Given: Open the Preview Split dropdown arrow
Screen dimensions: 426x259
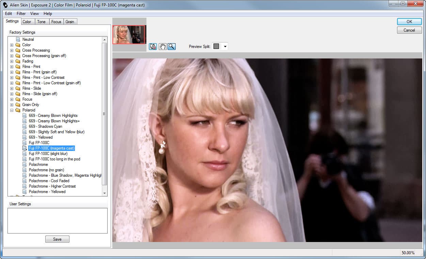Looking at the screenshot, I should coord(225,47).
